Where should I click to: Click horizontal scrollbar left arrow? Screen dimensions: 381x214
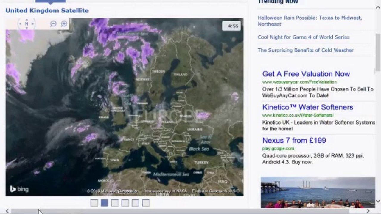coord(7,211)
